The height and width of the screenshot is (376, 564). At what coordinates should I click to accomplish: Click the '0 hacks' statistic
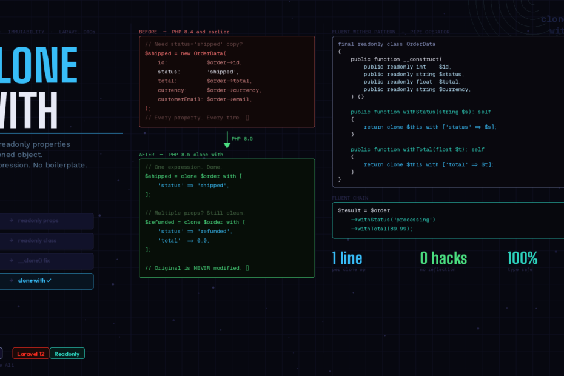tap(443, 258)
